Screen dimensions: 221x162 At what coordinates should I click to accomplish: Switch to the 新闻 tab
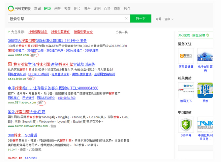[37, 9]
